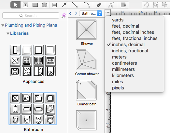
Task: Select the arrow line tool
Action: click(64, 5)
